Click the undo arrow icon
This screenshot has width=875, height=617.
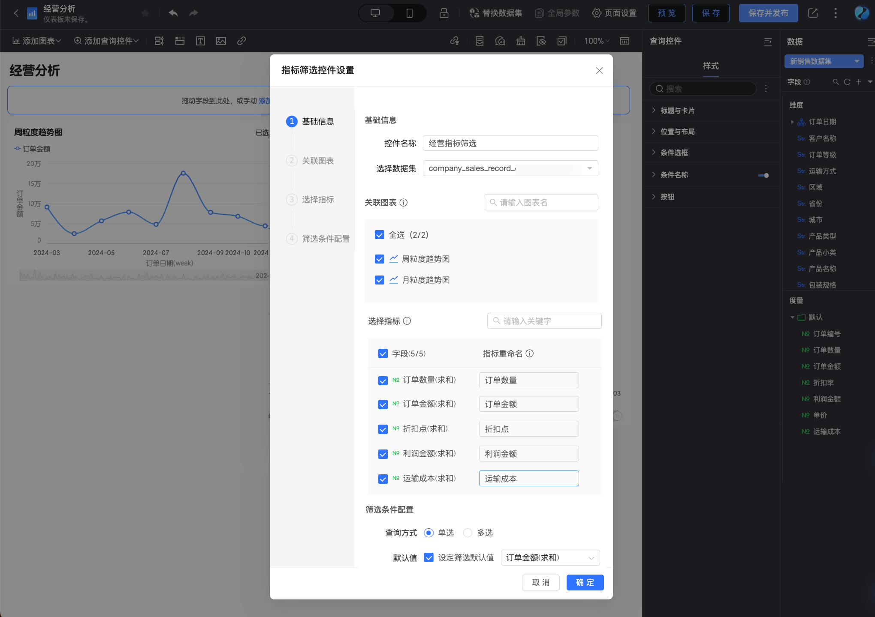coord(173,13)
